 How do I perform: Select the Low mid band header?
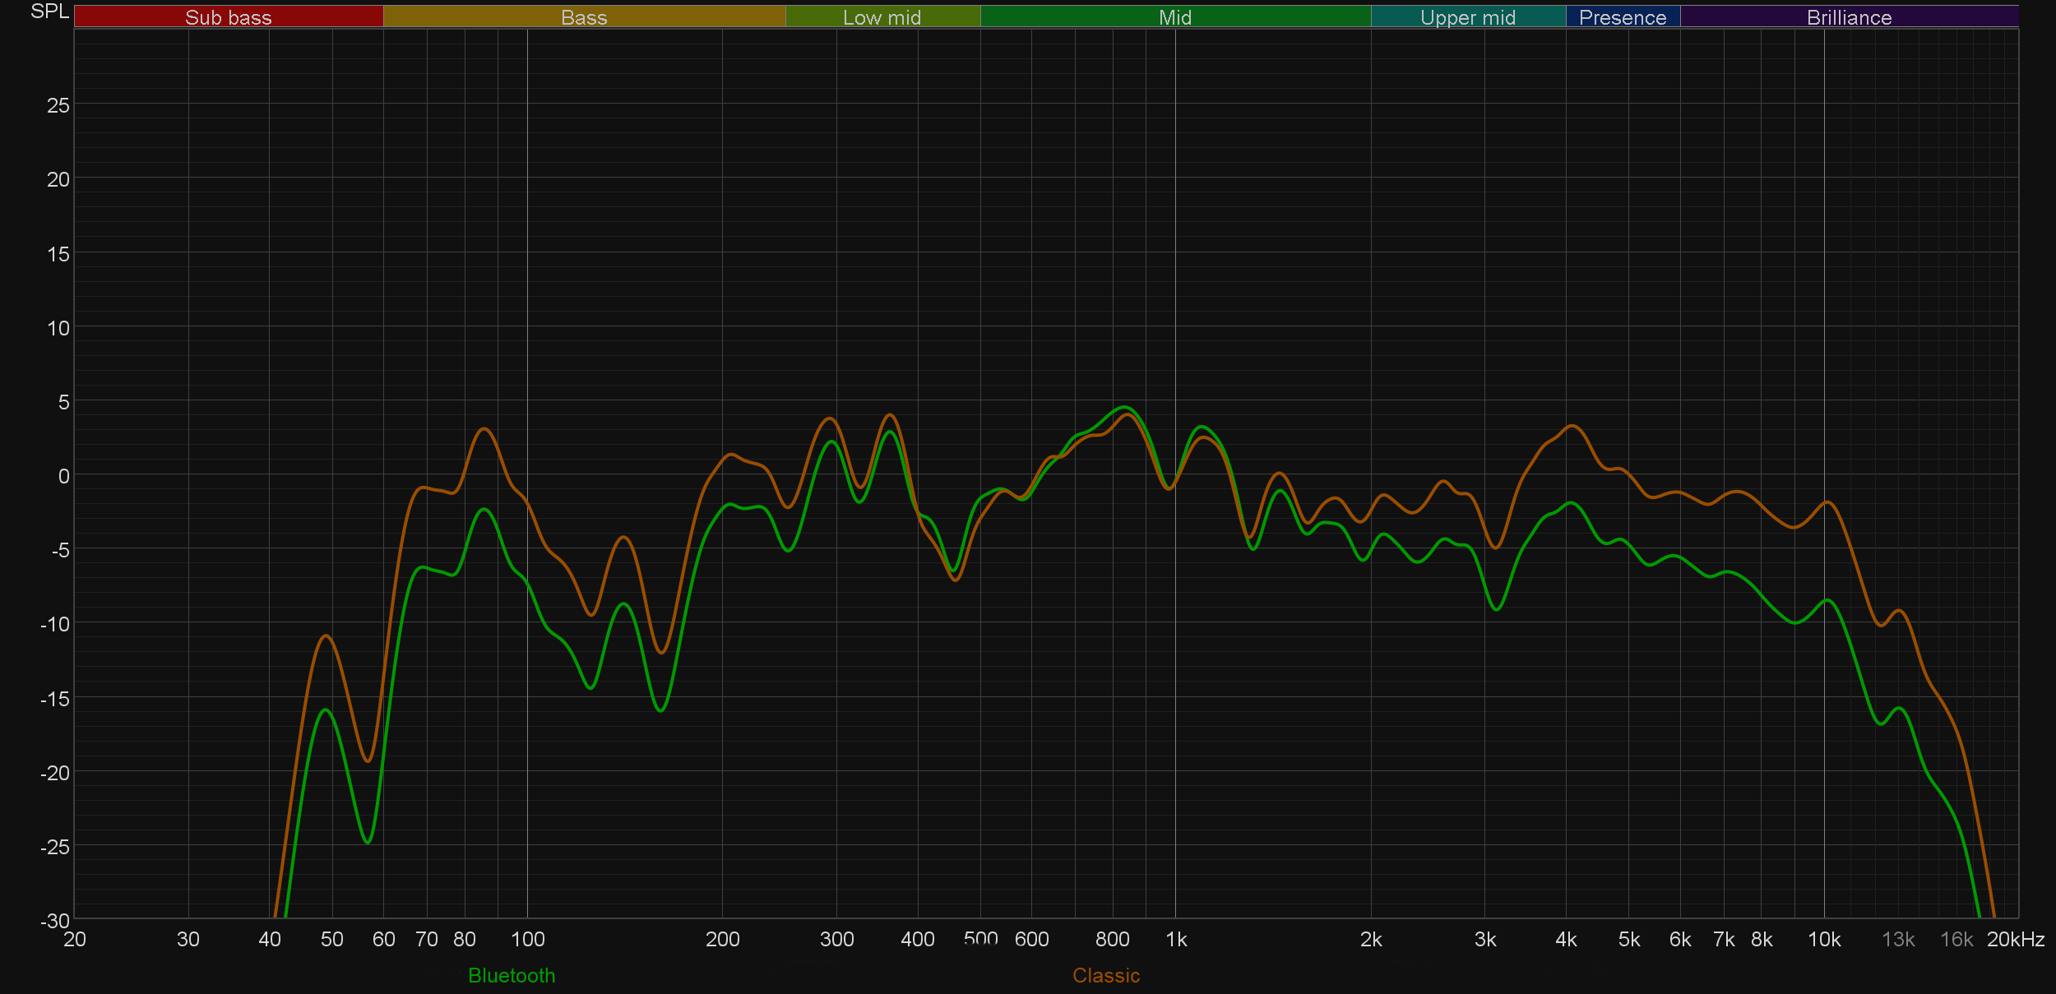click(882, 17)
